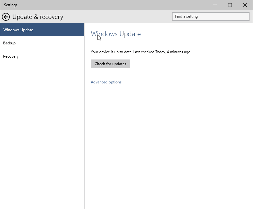The width and height of the screenshot is (253, 209).
Task: Go back using the back arrow icon
Action: pos(6,17)
